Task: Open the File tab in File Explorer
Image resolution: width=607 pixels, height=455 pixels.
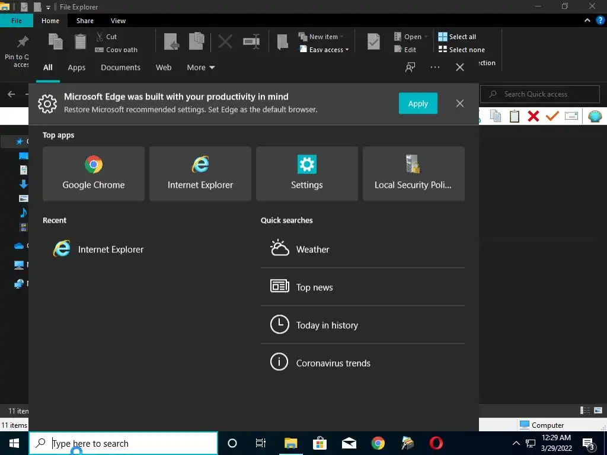Action: click(16, 21)
